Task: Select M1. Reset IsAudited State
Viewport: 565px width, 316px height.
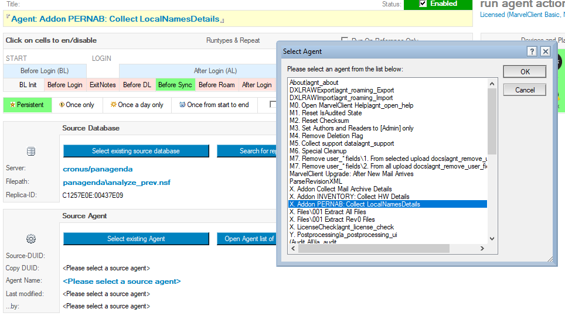Action: tap(388, 113)
